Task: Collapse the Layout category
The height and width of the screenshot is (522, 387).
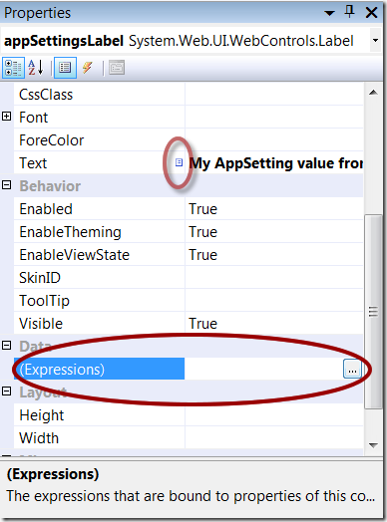Action: coord(7,391)
